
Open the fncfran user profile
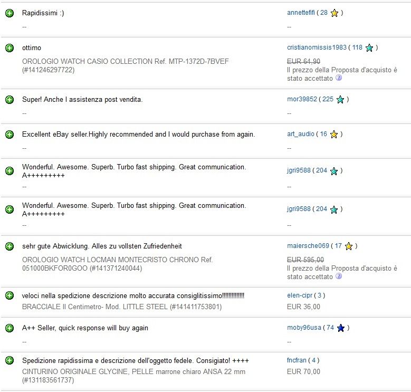click(x=296, y=360)
